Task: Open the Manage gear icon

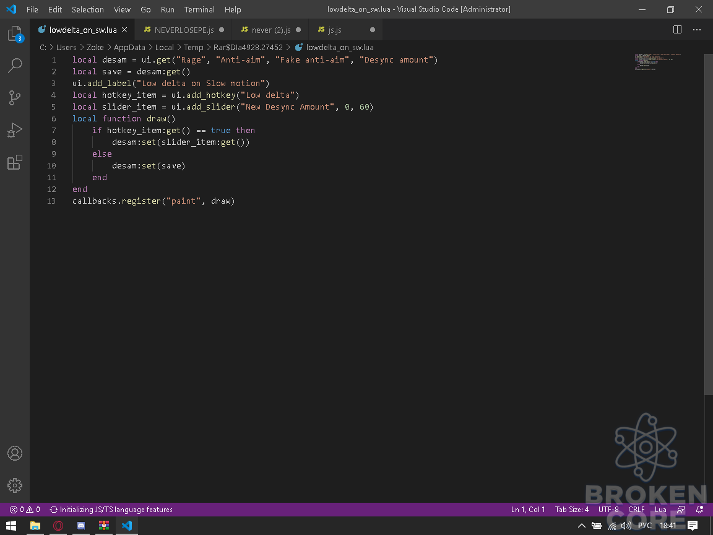Action: click(x=15, y=485)
